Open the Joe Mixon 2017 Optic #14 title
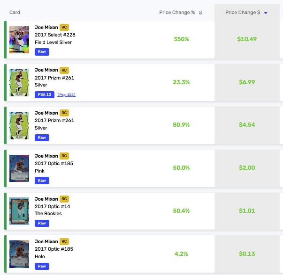The height and width of the screenshot is (275, 283). 53,206
